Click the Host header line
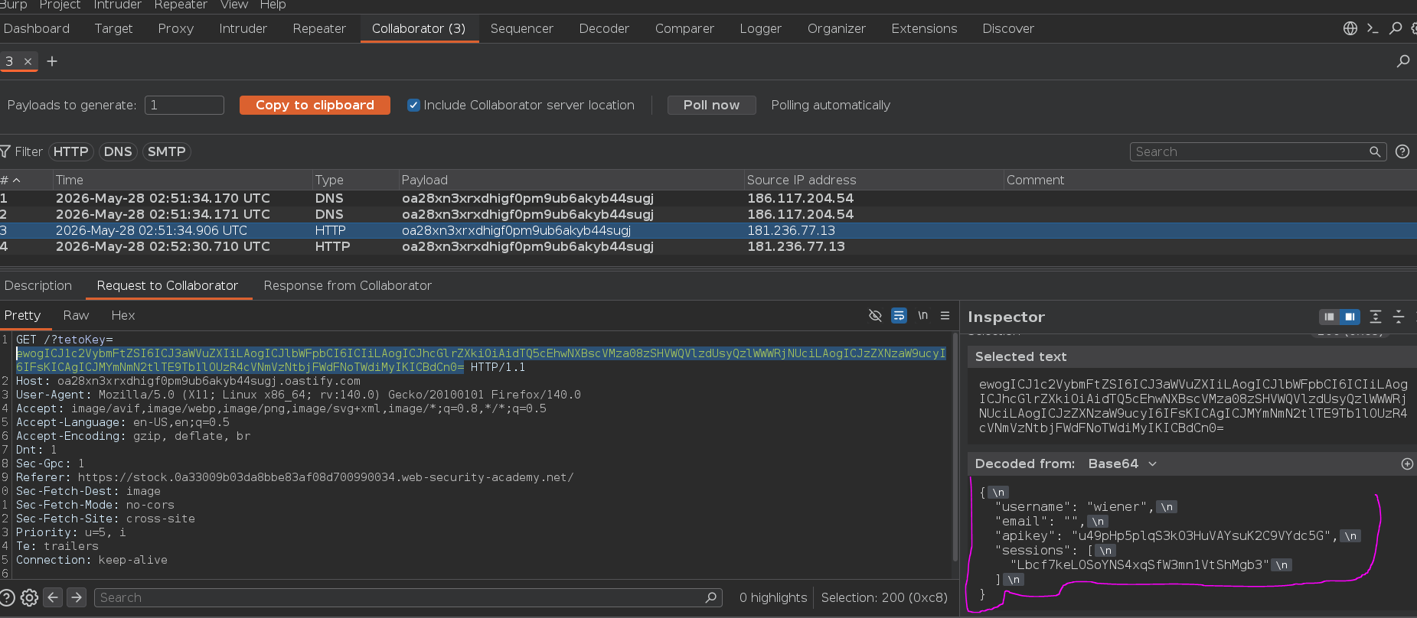 click(x=188, y=381)
